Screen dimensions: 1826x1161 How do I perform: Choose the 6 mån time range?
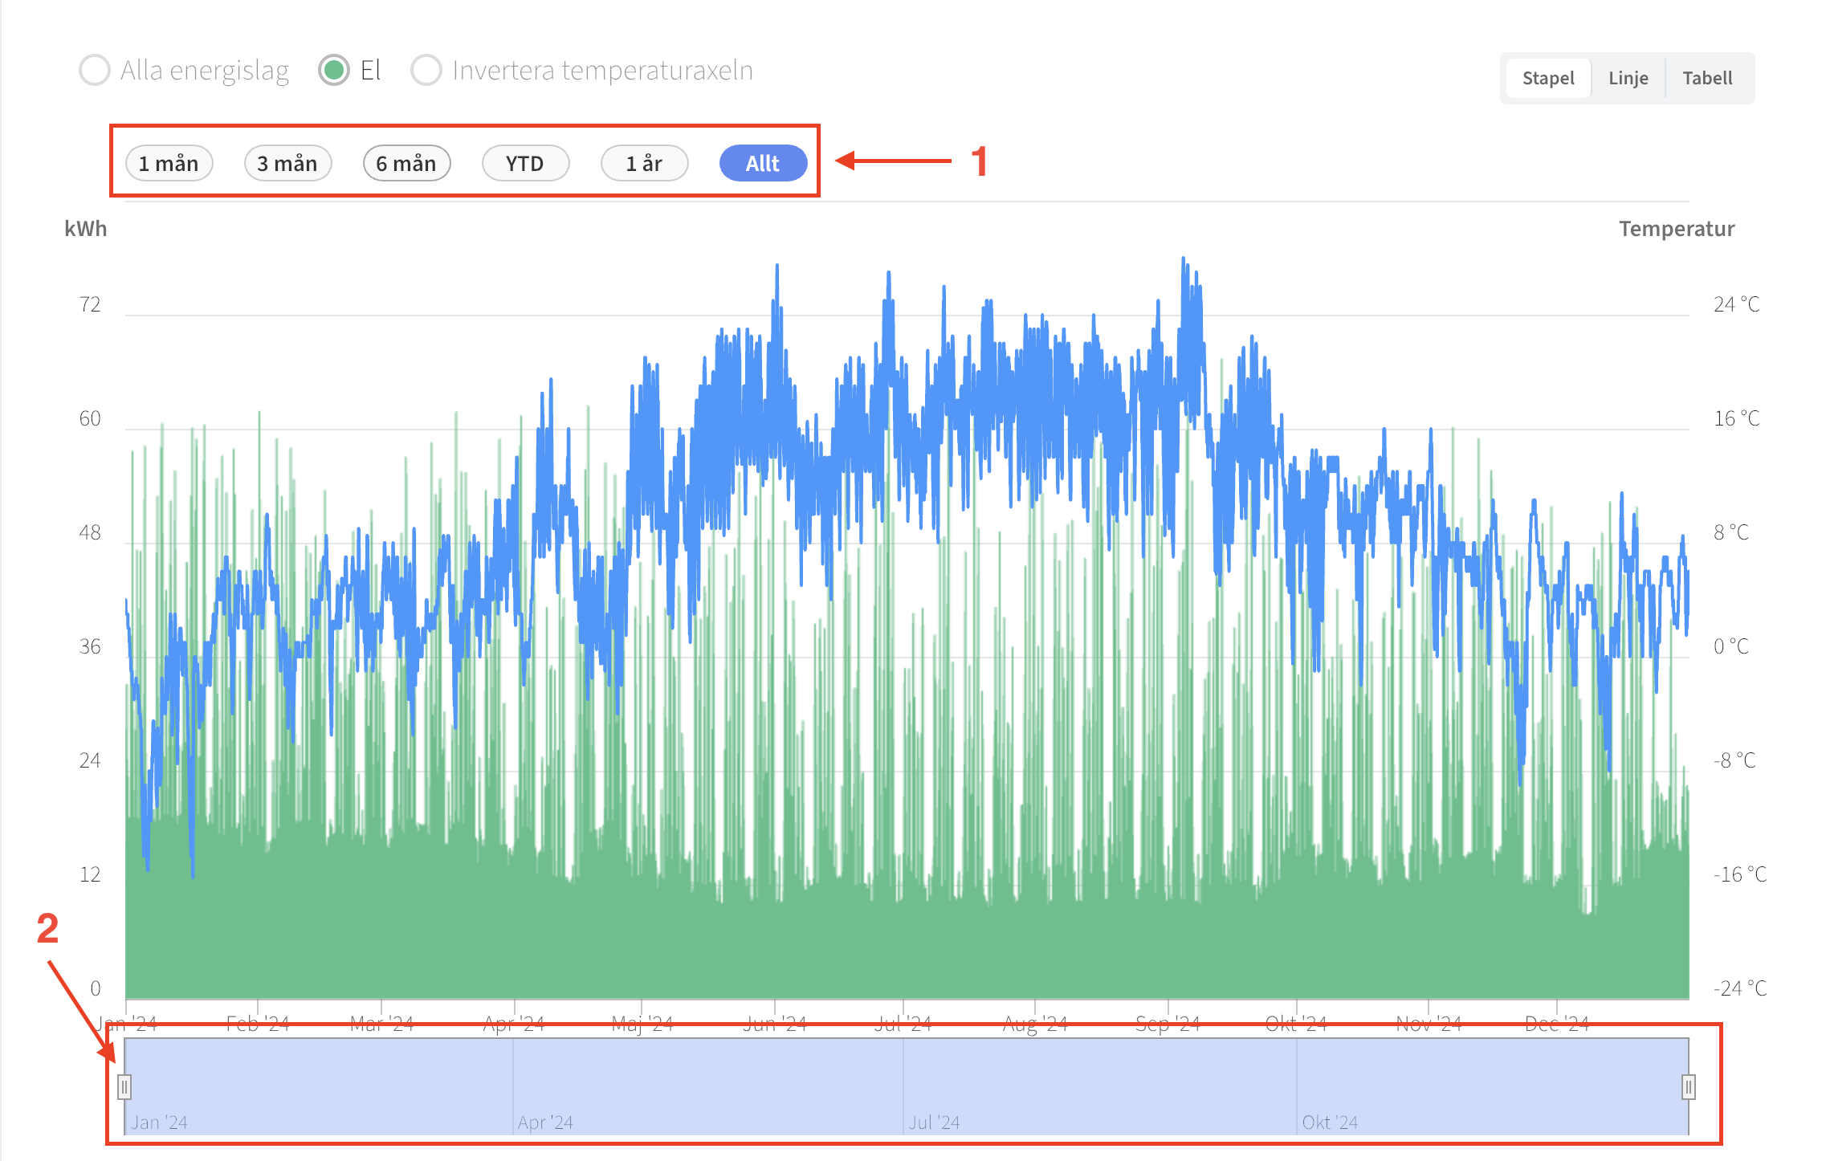(x=406, y=164)
